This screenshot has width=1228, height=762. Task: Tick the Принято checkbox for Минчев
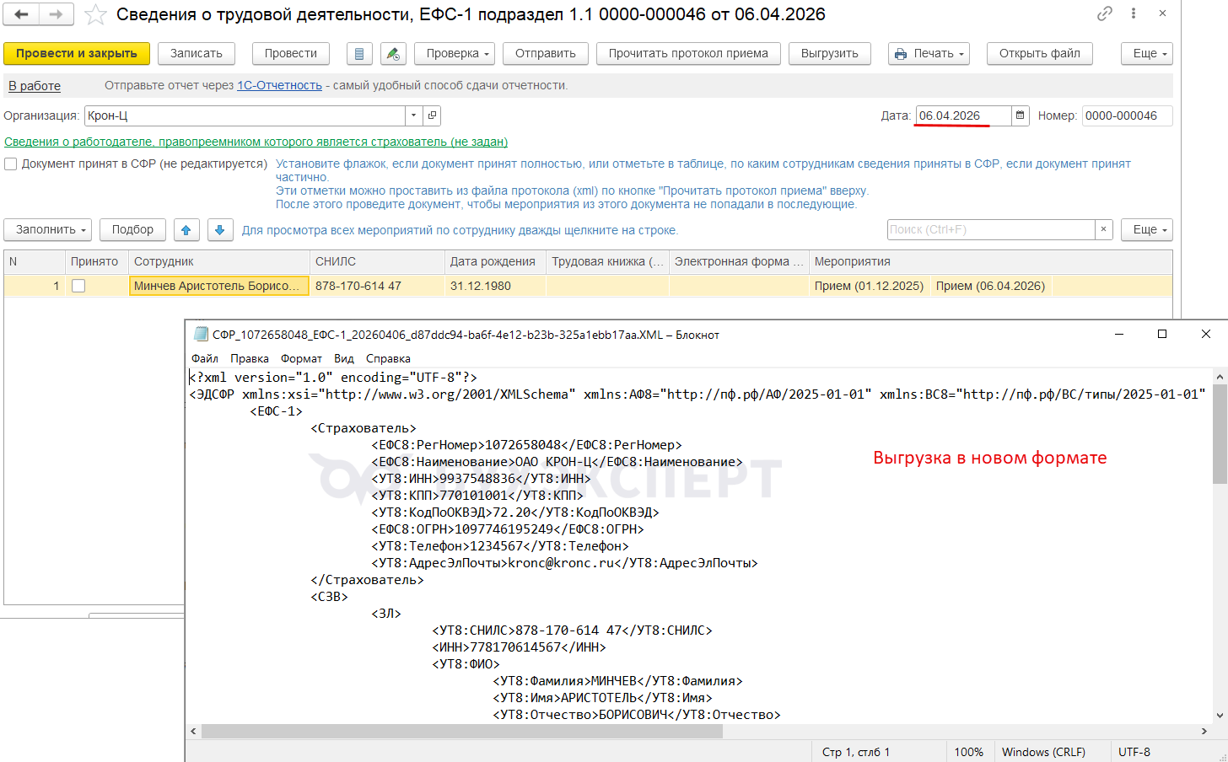(78, 286)
